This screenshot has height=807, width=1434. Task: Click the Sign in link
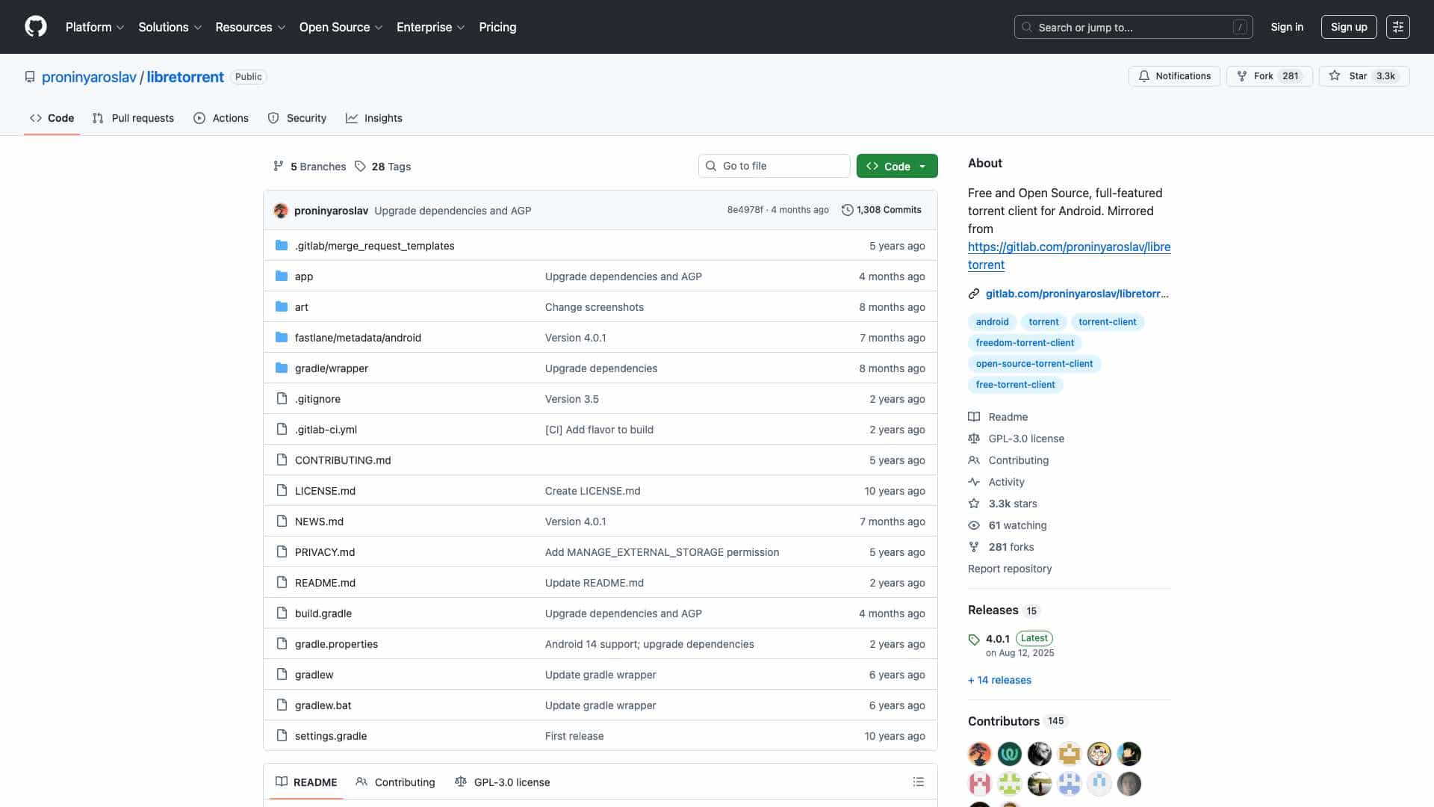pos(1287,27)
